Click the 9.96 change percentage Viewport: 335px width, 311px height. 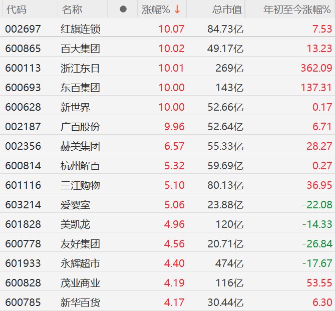pyautogui.click(x=174, y=127)
